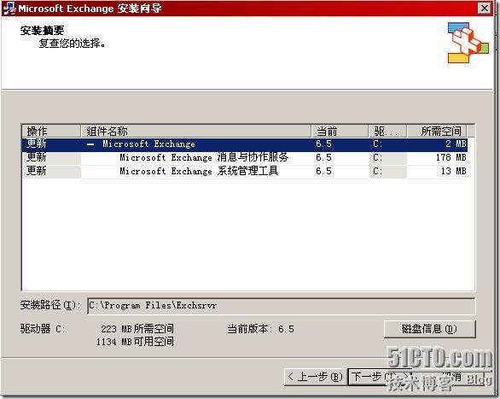Image resolution: width=500 pixels, height=399 pixels.
Task: Open 磁盘信息 disk information
Action: (429, 329)
